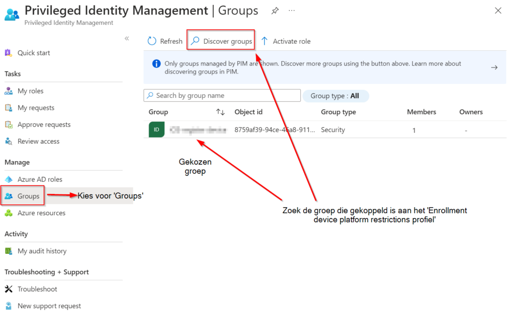The image size is (509, 332).
Task: Click Activate role
Action: tap(286, 41)
